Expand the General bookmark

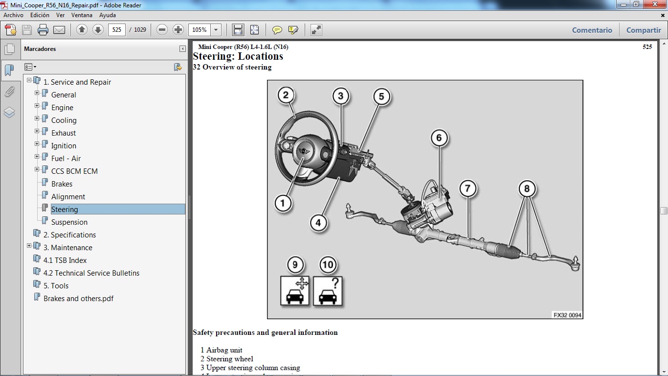pos(37,93)
